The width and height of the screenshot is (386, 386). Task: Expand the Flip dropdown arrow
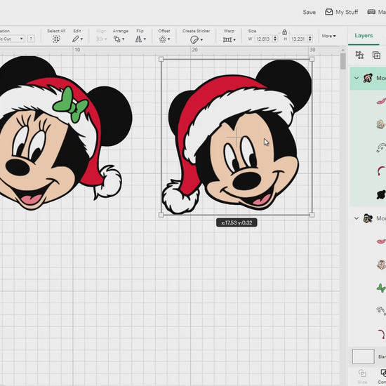pos(145,39)
